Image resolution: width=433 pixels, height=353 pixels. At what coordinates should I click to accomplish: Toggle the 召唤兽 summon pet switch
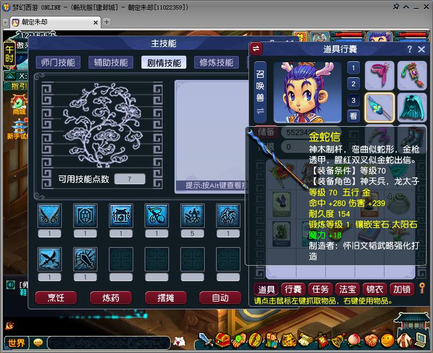[260, 92]
